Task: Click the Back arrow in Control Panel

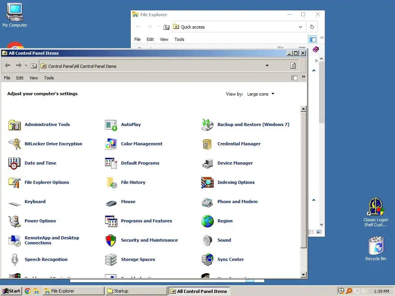Action: pos(8,66)
